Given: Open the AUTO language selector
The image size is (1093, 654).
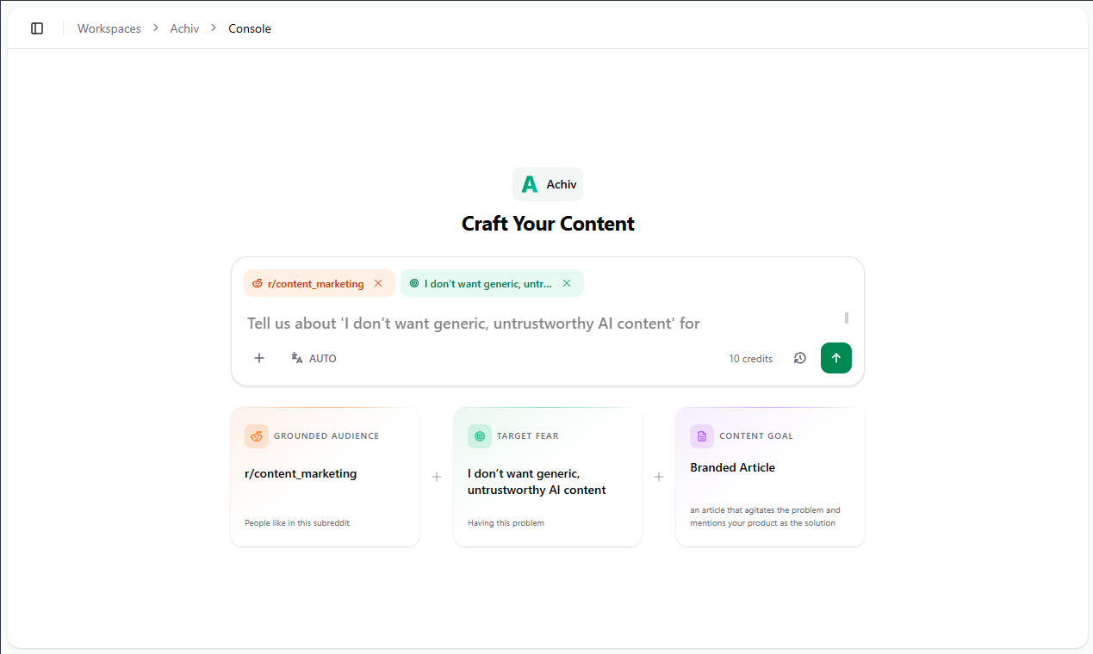Looking at the screenshot, I should [314, 358].
